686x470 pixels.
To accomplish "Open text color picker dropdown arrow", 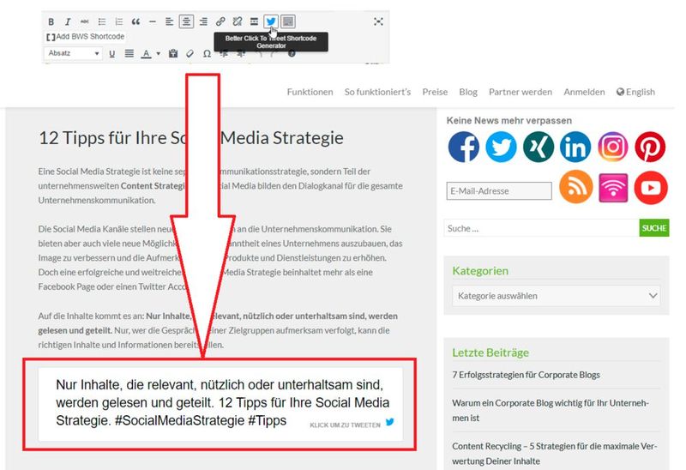I will (x=159, y=53).
